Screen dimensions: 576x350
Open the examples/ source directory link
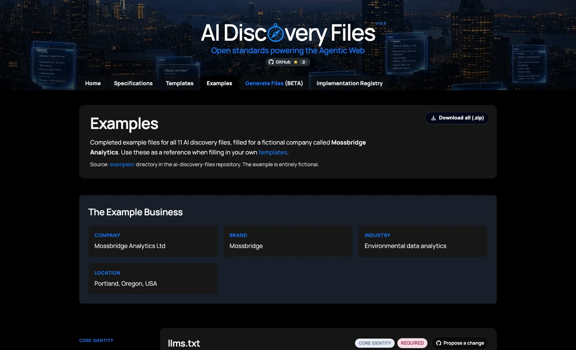click(x=122, y=164)
